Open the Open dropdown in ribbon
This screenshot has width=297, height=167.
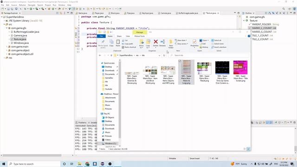tap(204, 40)
